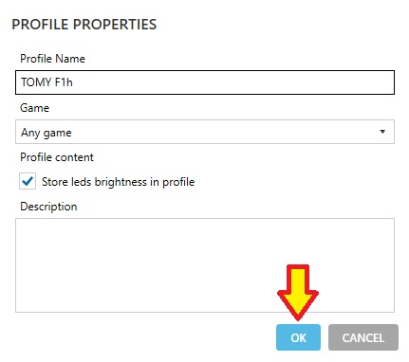
Task: Uncheck Store leds brightness in profile checkbox
Action: (x=28, y=181)
